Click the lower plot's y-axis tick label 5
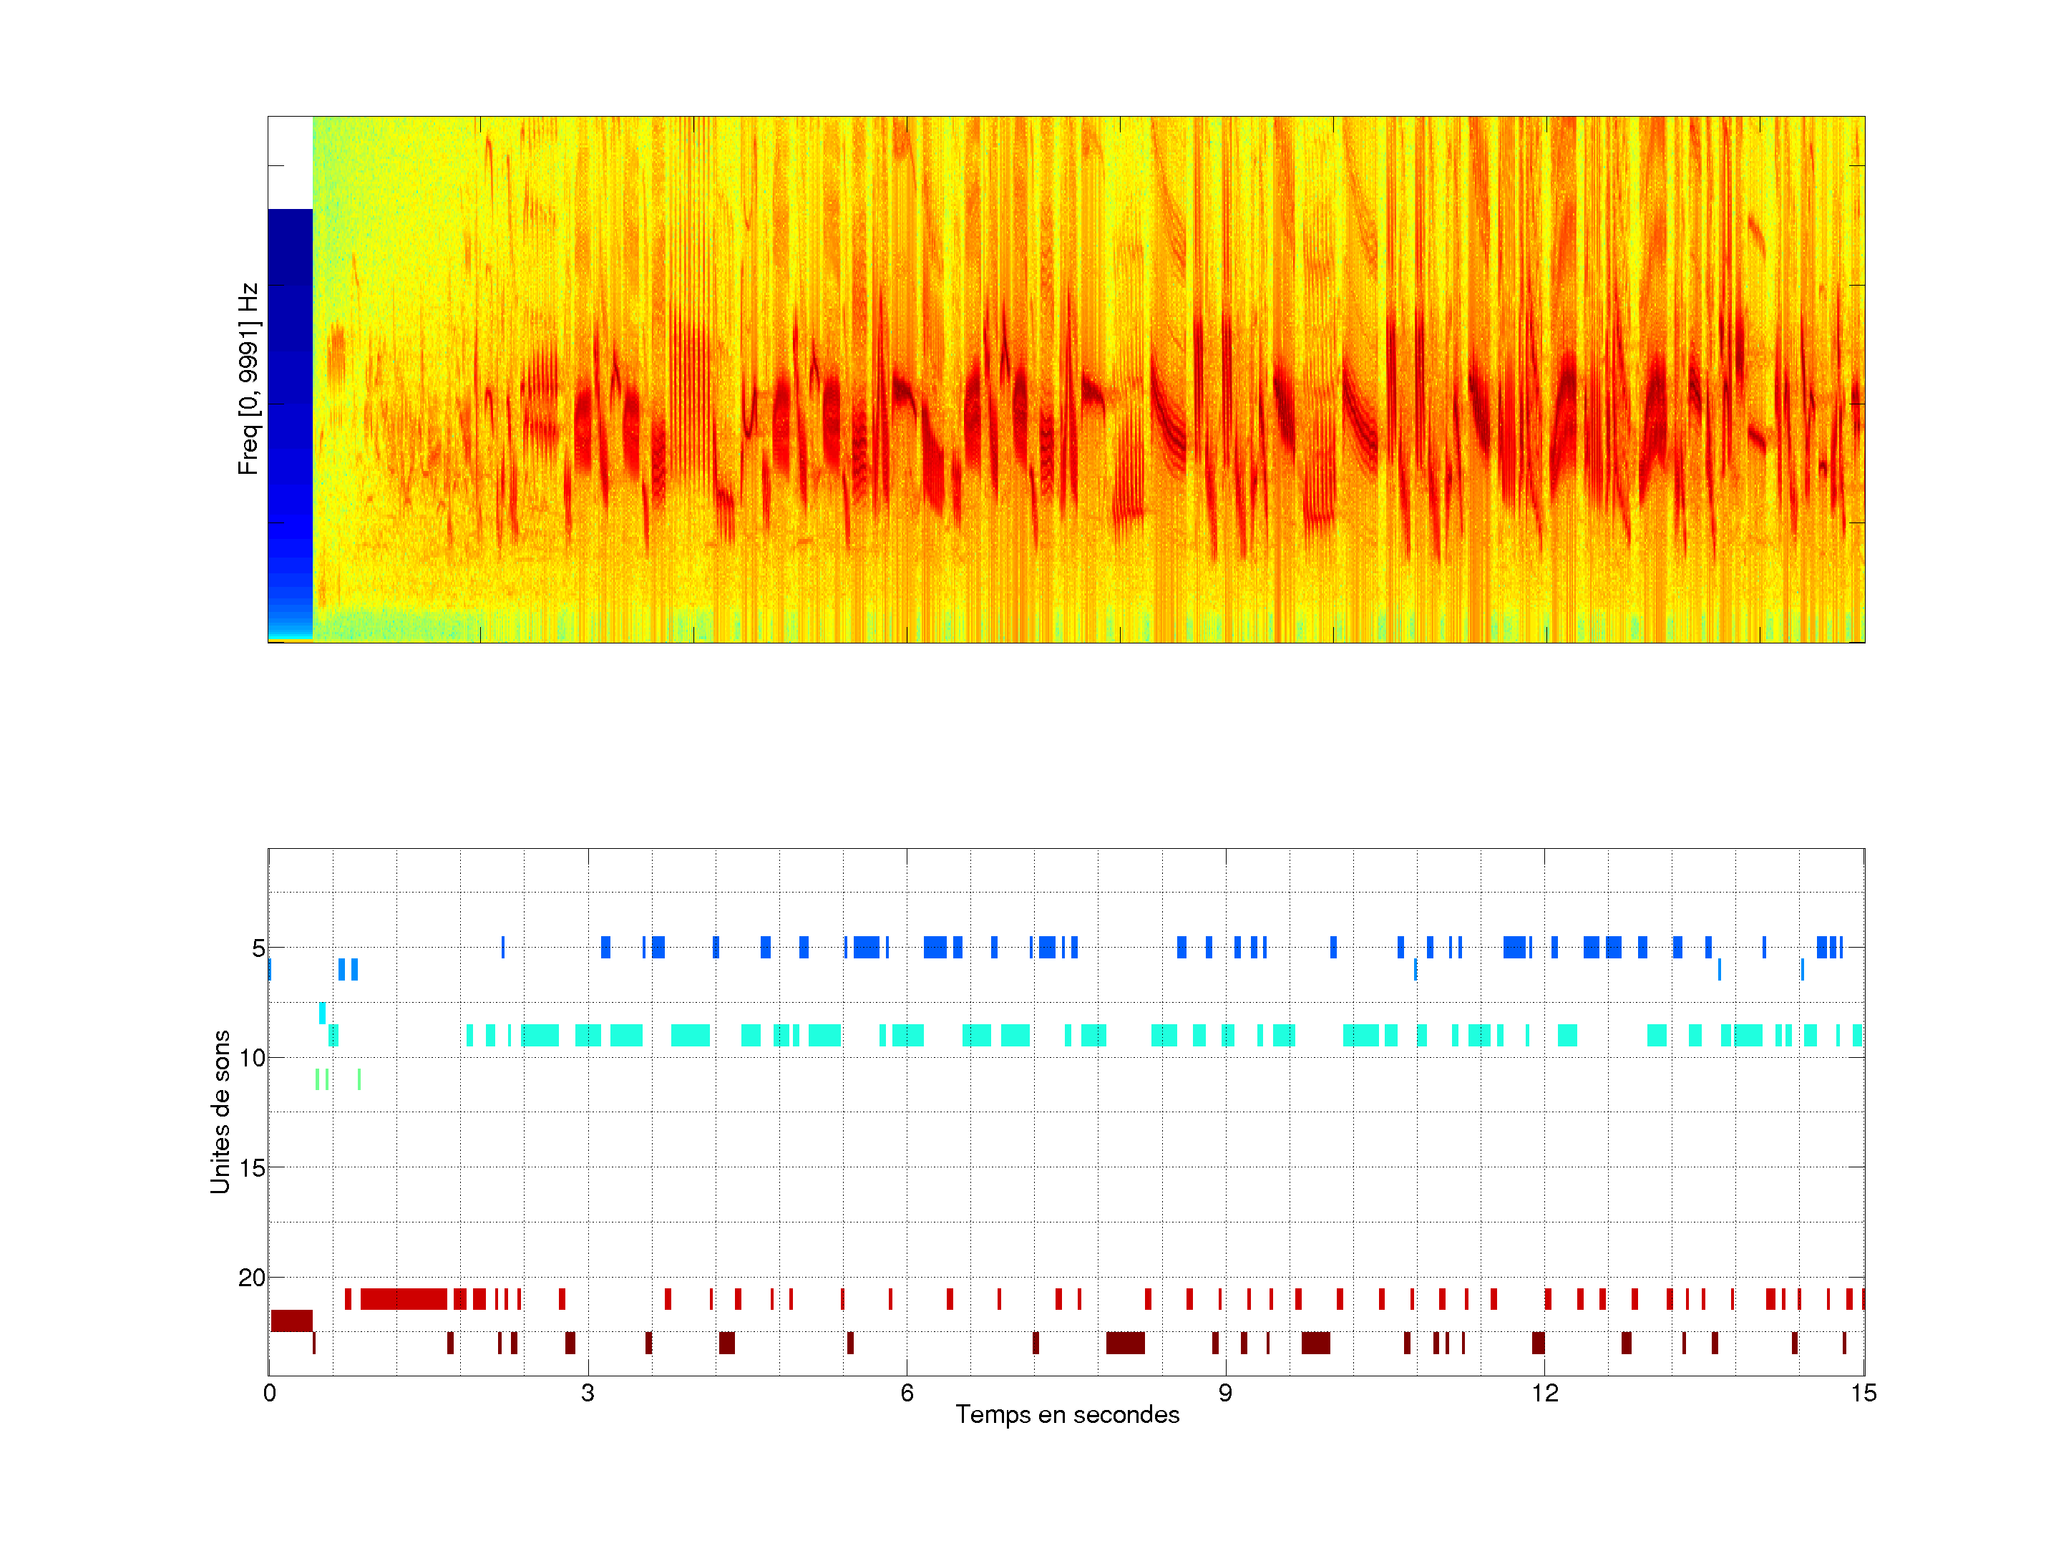Image resolution: width=2061 pixels, height=1546 pixels. 258,948
